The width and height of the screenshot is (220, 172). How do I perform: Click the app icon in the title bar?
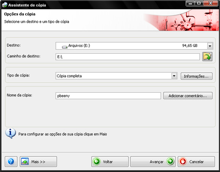click(x=4, y=5)
